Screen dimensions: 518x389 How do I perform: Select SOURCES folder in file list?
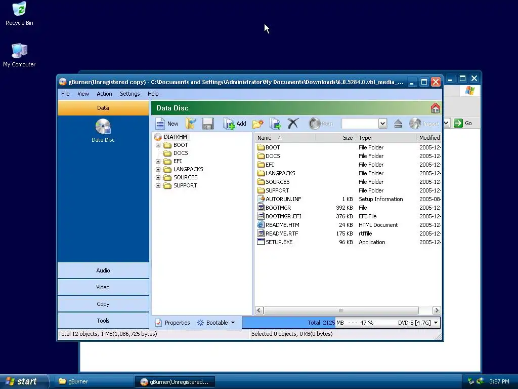pos(274,182)
